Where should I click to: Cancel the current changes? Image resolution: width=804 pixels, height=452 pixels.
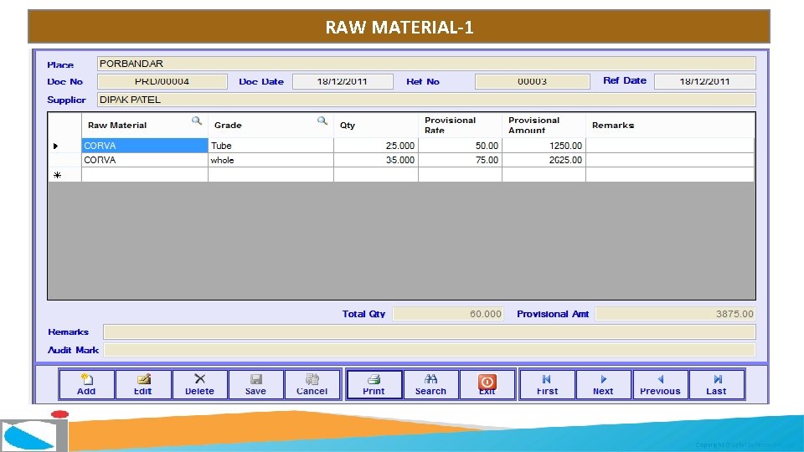[x=312, y=384]
